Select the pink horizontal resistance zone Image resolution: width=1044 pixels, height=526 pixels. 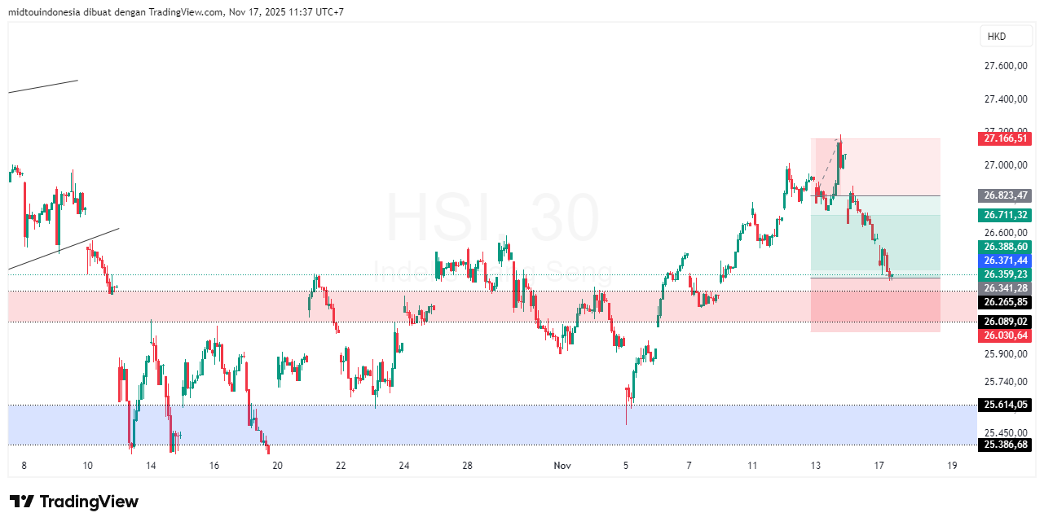[244, 306]
